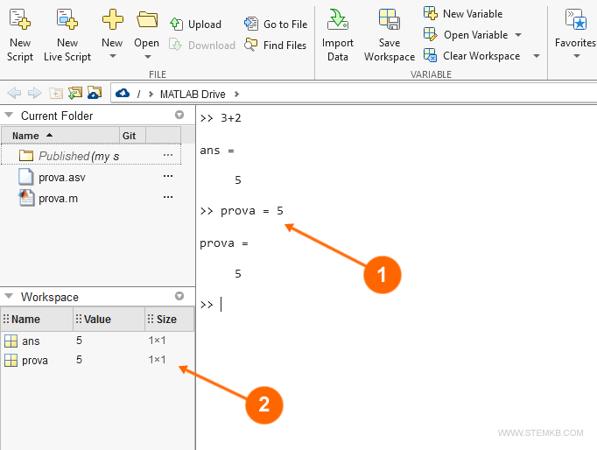The height and width of the screenshot is (450, 597).
Task: Click the Save Workspace icon
Action: tap(389, 21)
